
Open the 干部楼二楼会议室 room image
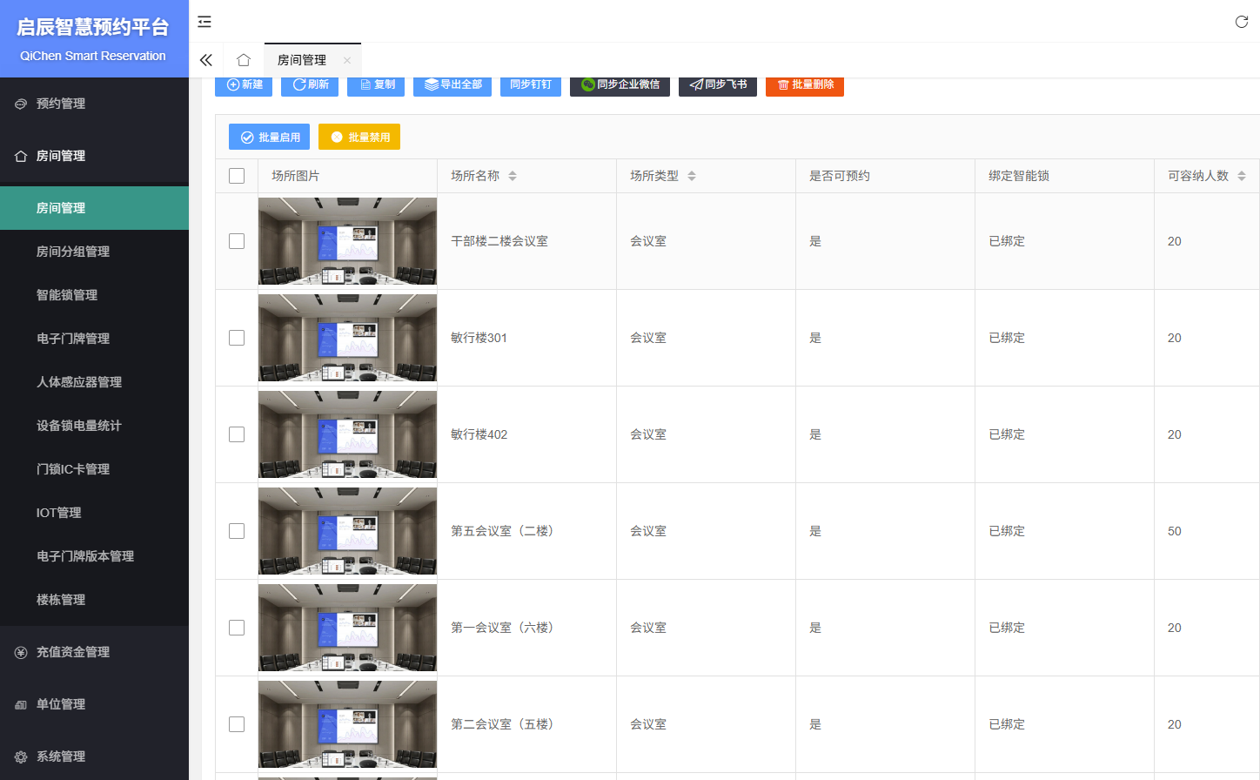347,241
